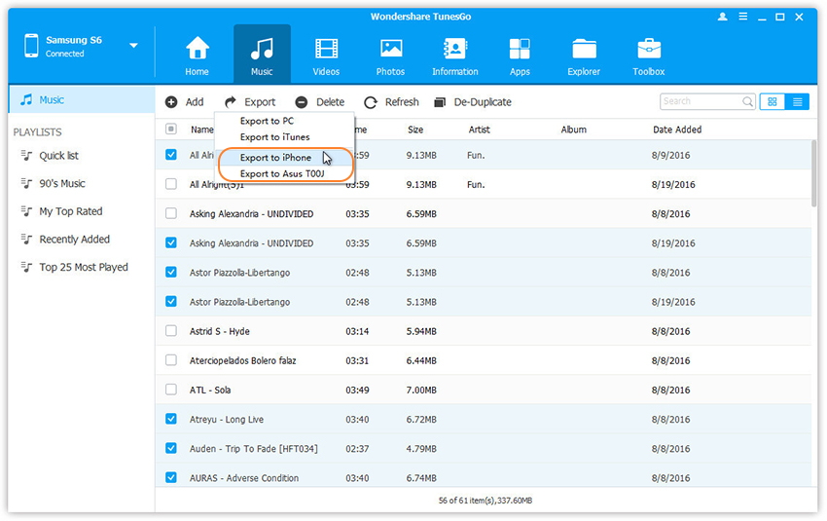Check the All Alright row dated 8/19/2016

point(171,184)
